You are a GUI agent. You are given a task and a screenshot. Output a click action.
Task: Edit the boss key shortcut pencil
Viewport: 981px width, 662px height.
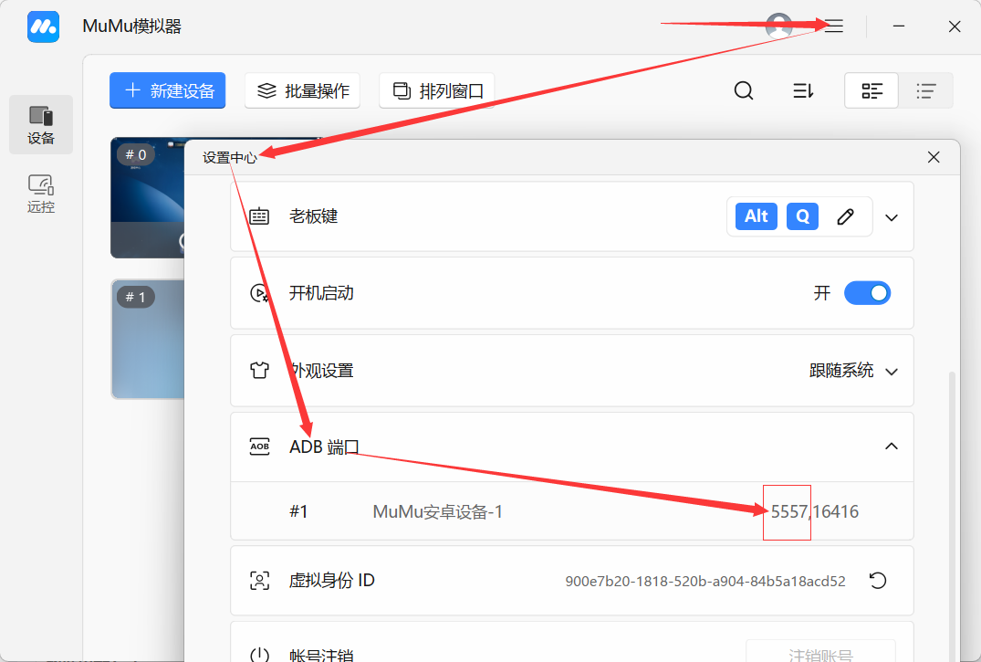point(845,216)
